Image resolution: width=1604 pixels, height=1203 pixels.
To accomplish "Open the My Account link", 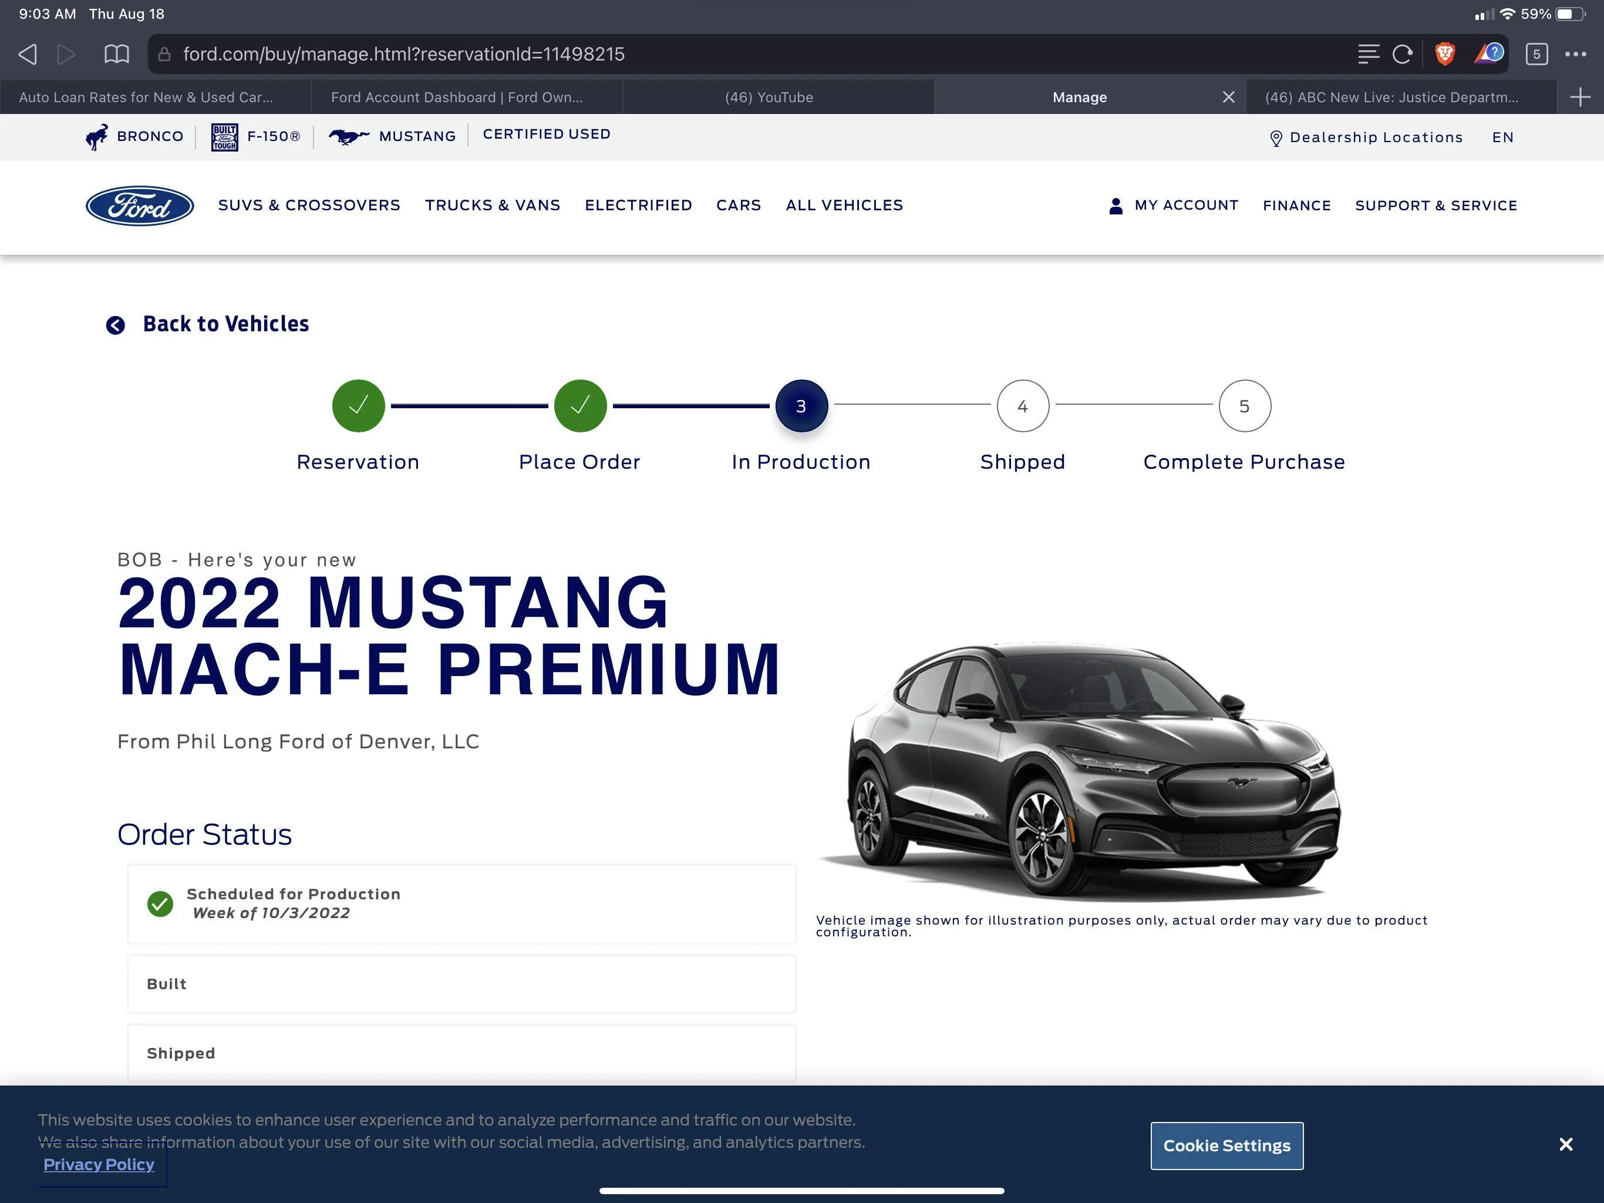I will pos(1187,206).
